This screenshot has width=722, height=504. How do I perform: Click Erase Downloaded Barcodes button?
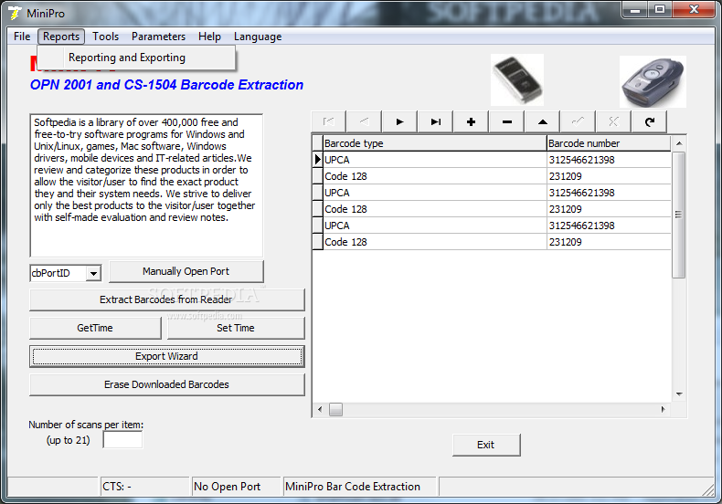(166, 384)
